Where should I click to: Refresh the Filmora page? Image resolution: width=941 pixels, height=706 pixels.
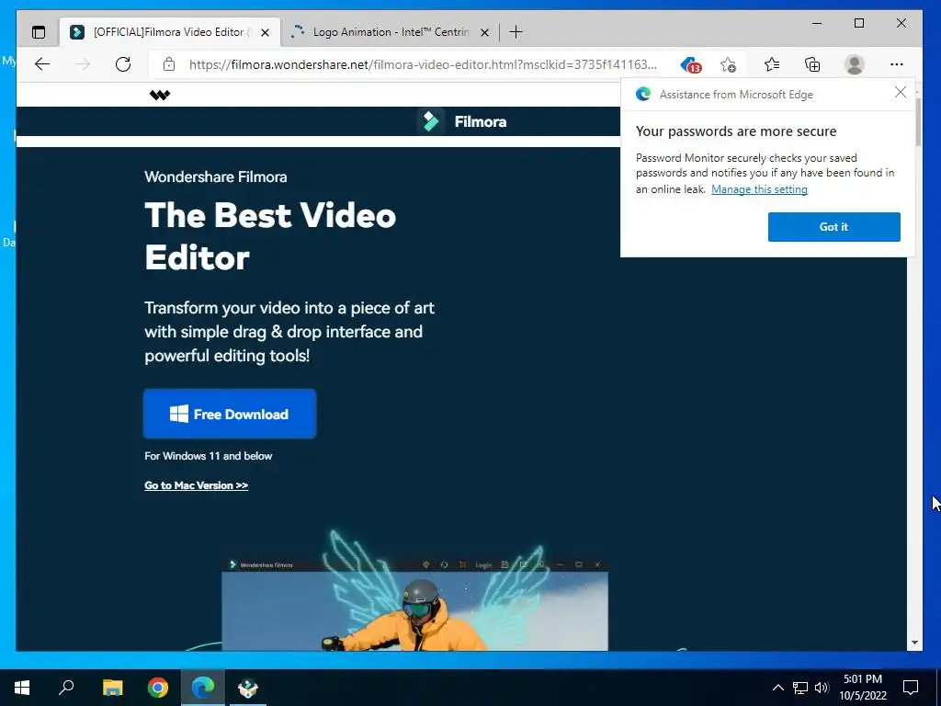(x=123, y=64)
